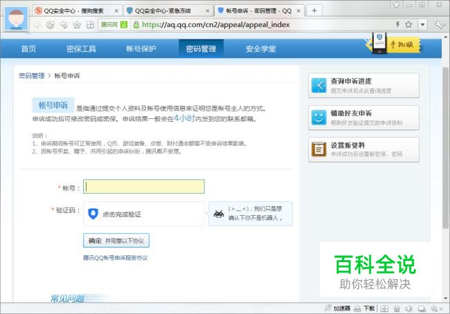Open 安全学堂 in the navigation bar
Viewport: 450px width, 314px height.
click(x=260, y=48)
